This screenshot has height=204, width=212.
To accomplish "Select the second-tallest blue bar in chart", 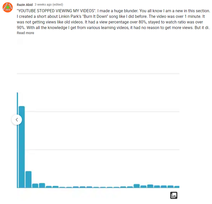I will (29, 179).
